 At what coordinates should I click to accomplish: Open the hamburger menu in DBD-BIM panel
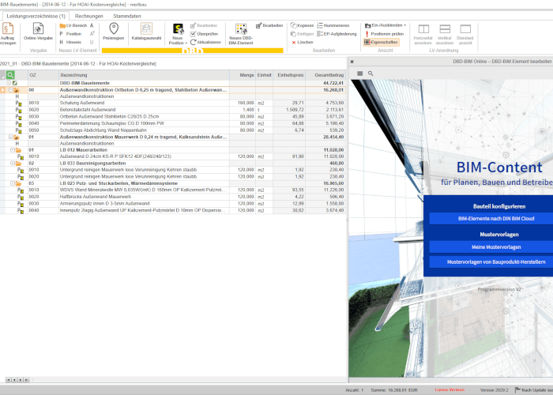[359, 73]
